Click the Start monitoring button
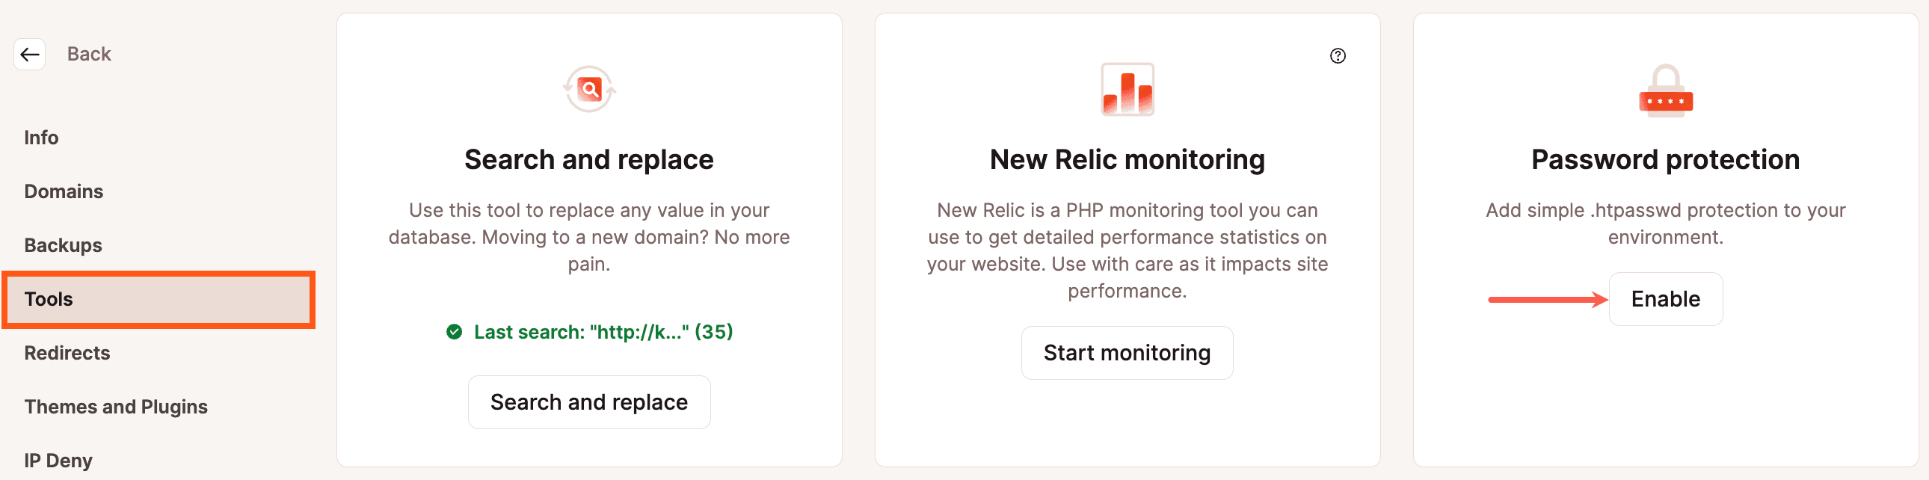Screen dimensions: 1929x480 (1127, 353)
